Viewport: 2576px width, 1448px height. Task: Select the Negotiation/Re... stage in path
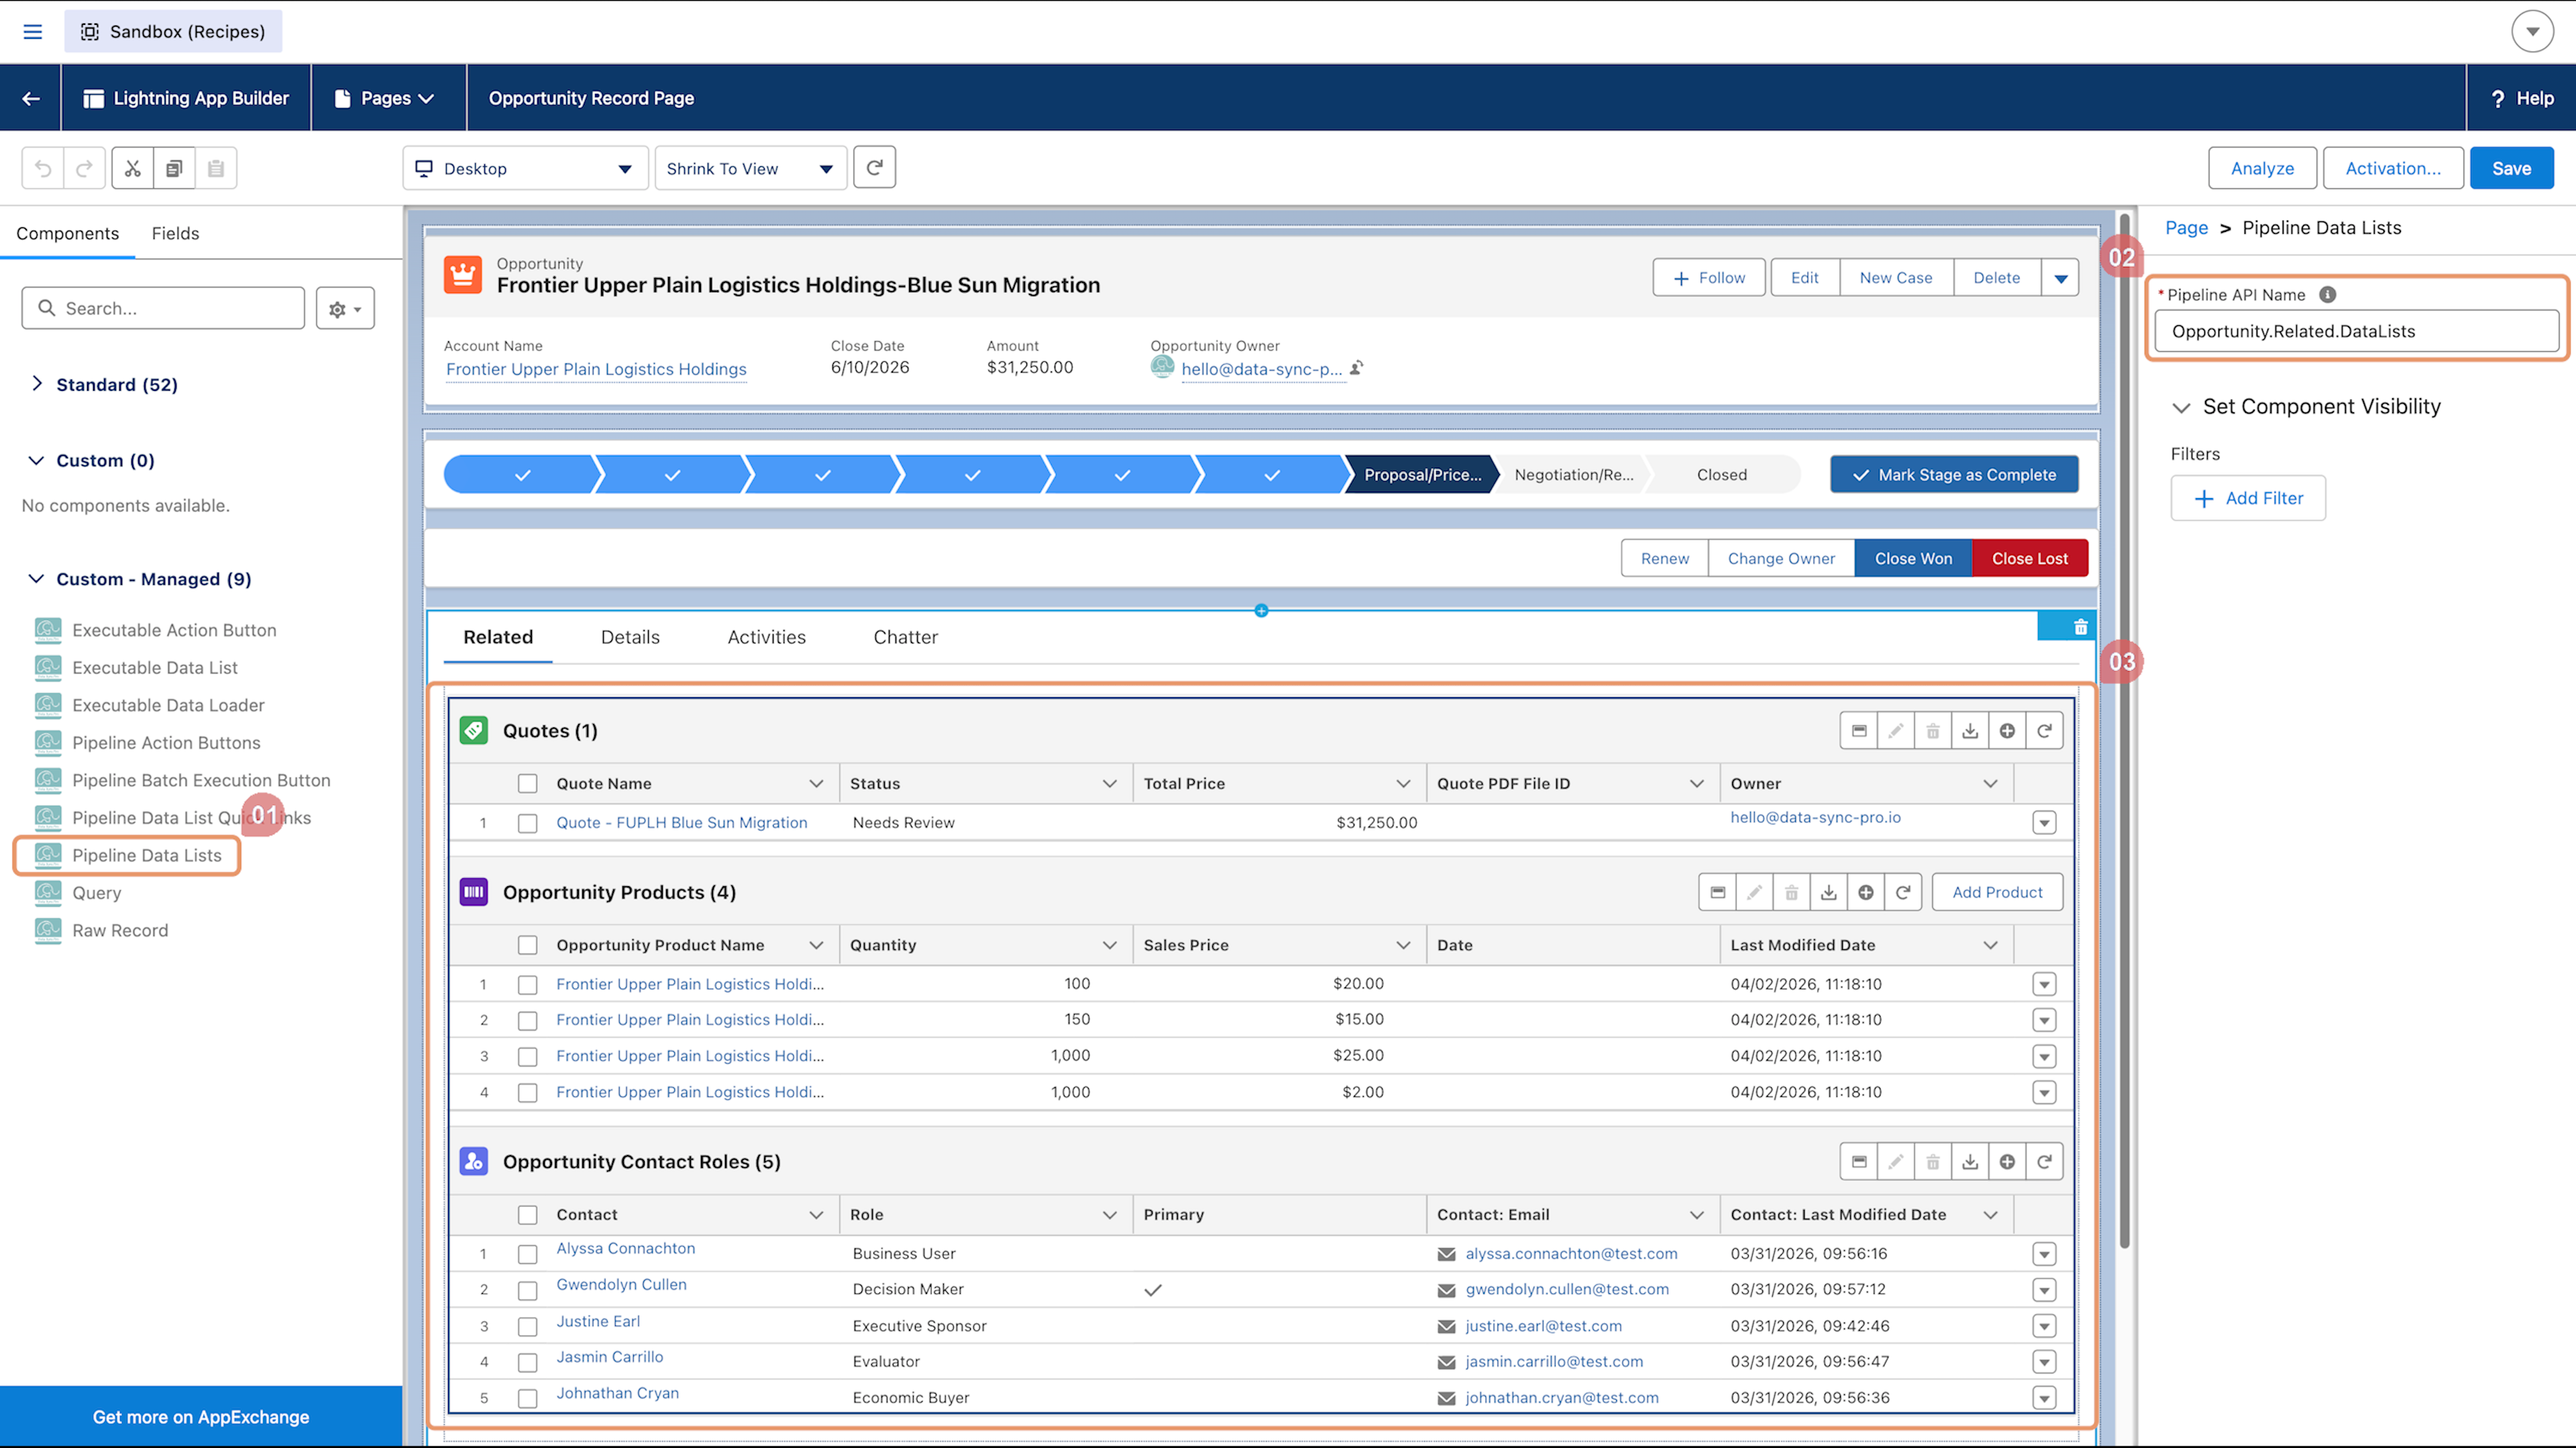tap(1573, 475)
